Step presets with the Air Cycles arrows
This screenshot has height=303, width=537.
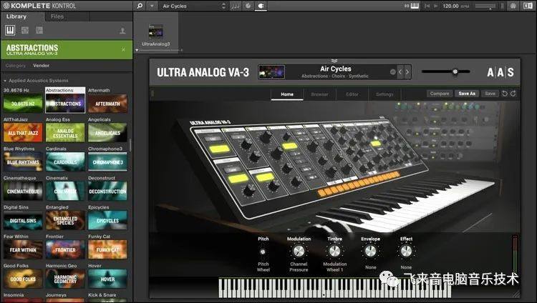[x=223, y=6]
